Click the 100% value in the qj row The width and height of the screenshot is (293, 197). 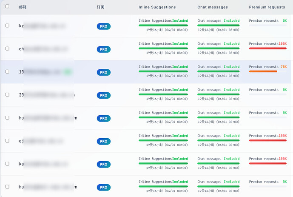[282, 136]
